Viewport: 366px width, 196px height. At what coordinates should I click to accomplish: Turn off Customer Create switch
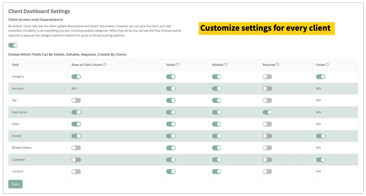tap(321, 160)
